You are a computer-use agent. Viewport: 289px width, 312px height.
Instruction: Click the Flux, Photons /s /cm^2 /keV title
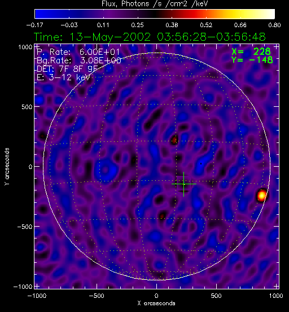tap(155, 4)
